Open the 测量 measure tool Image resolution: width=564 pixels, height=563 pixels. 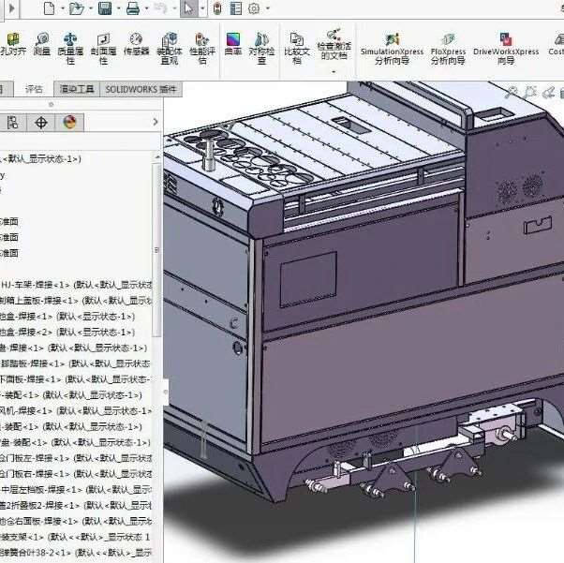(x=42, y=44)
